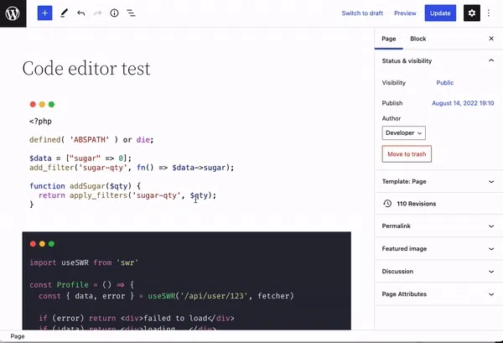Open the Author Developer dropdown
The height and width of the screenshot is (343, 503).
point(403,133)
